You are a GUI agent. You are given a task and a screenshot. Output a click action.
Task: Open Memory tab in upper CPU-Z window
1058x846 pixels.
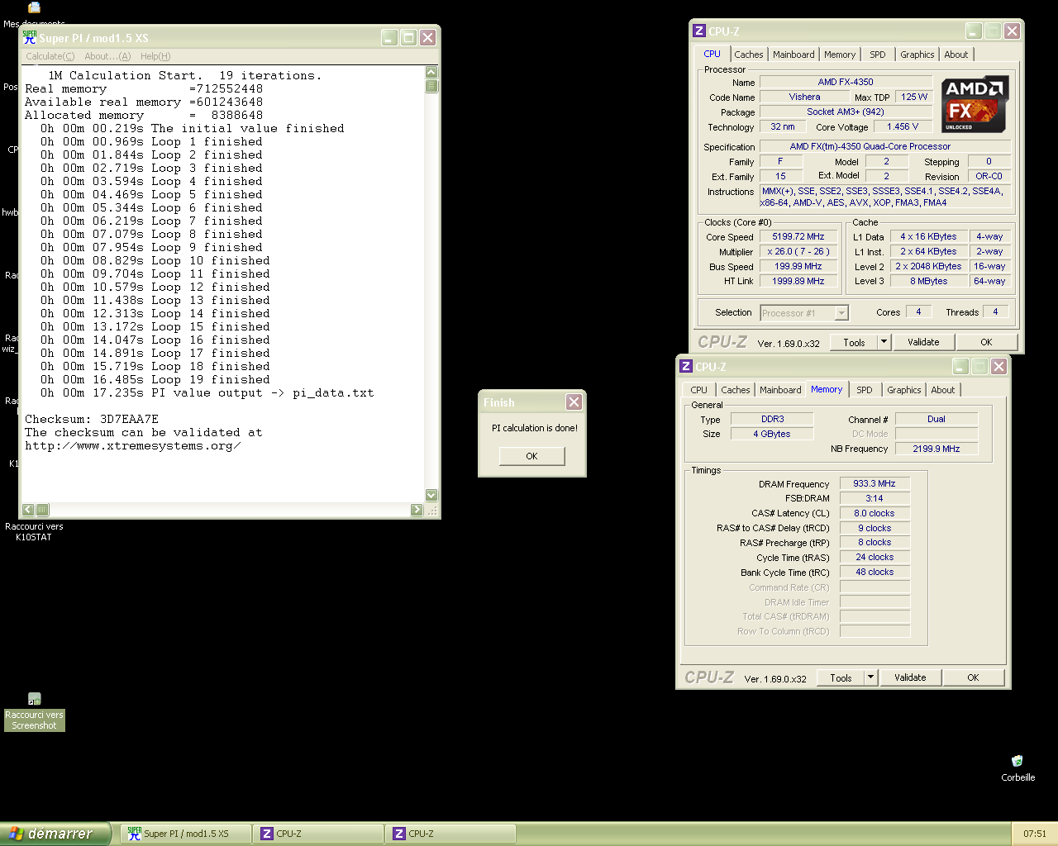point(840,55)
